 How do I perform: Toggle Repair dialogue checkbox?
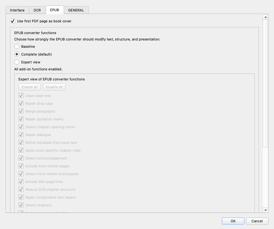[x=21, y=135]
